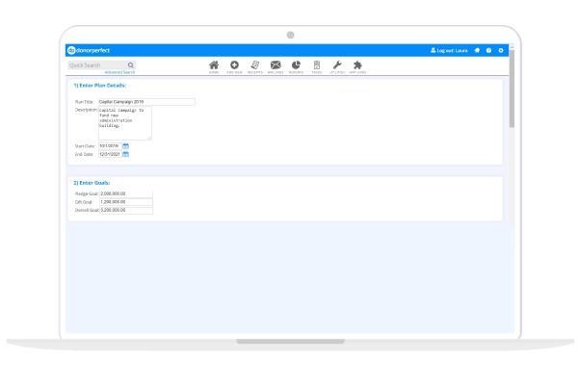Image resolution: width=578 pixels, height=385 pixels.
Task: Click Log out Laura link
Action: [x=449, y=50]
